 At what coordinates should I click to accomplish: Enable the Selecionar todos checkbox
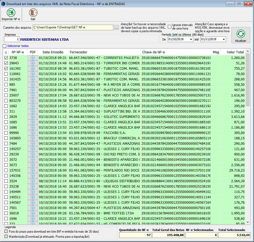pyautogui.click(x=4, y=46)
